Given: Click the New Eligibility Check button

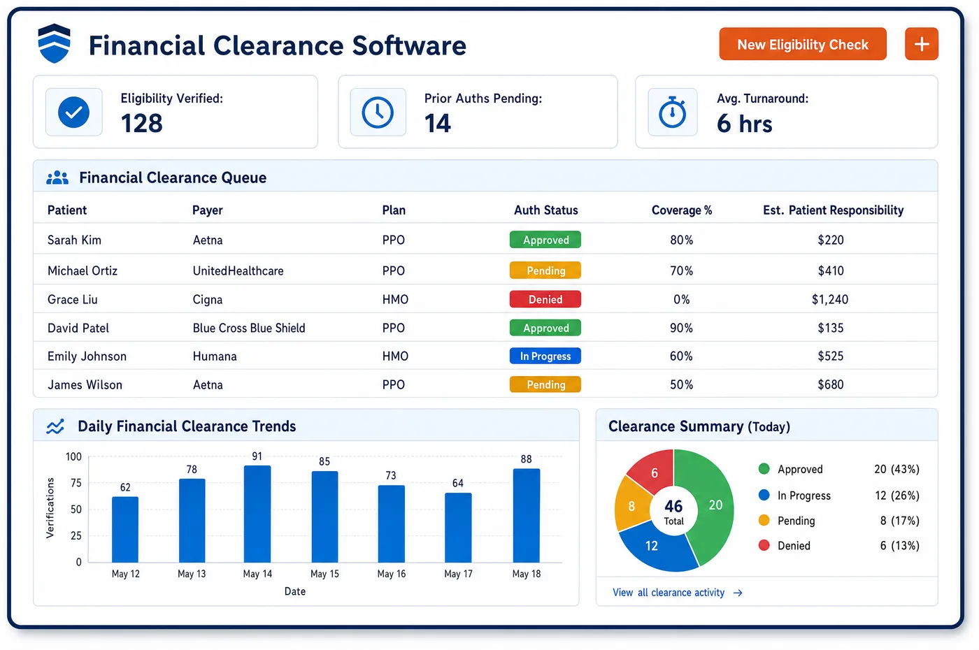Looking at the screenshot, I should 803,44.
